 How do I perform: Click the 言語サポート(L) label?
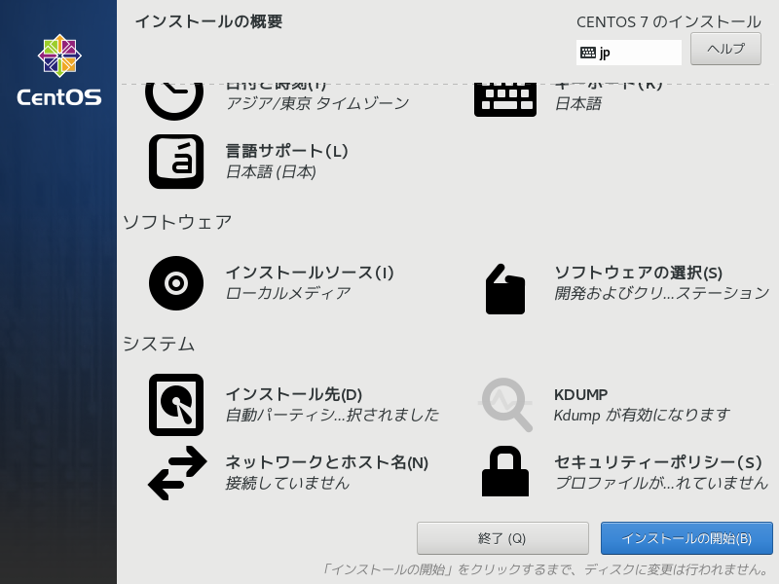(286, 151)
